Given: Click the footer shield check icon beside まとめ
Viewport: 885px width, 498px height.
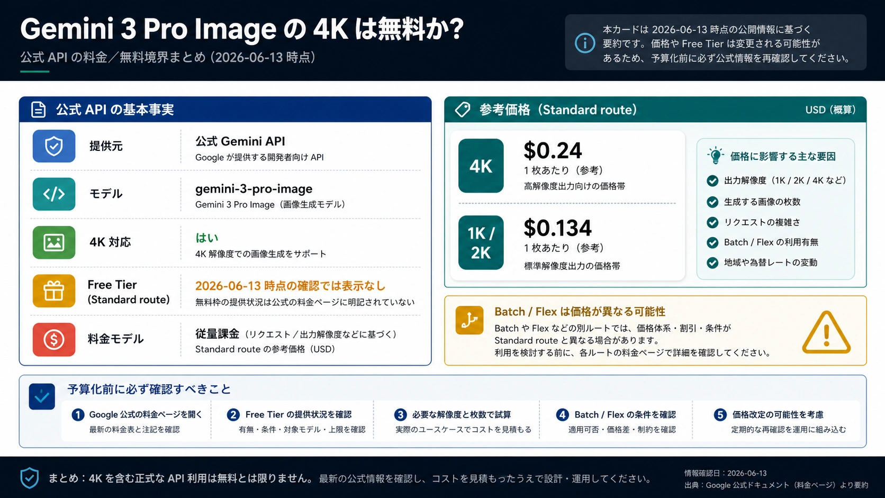Looking at the screenshot, I should (x=30, y=478).
